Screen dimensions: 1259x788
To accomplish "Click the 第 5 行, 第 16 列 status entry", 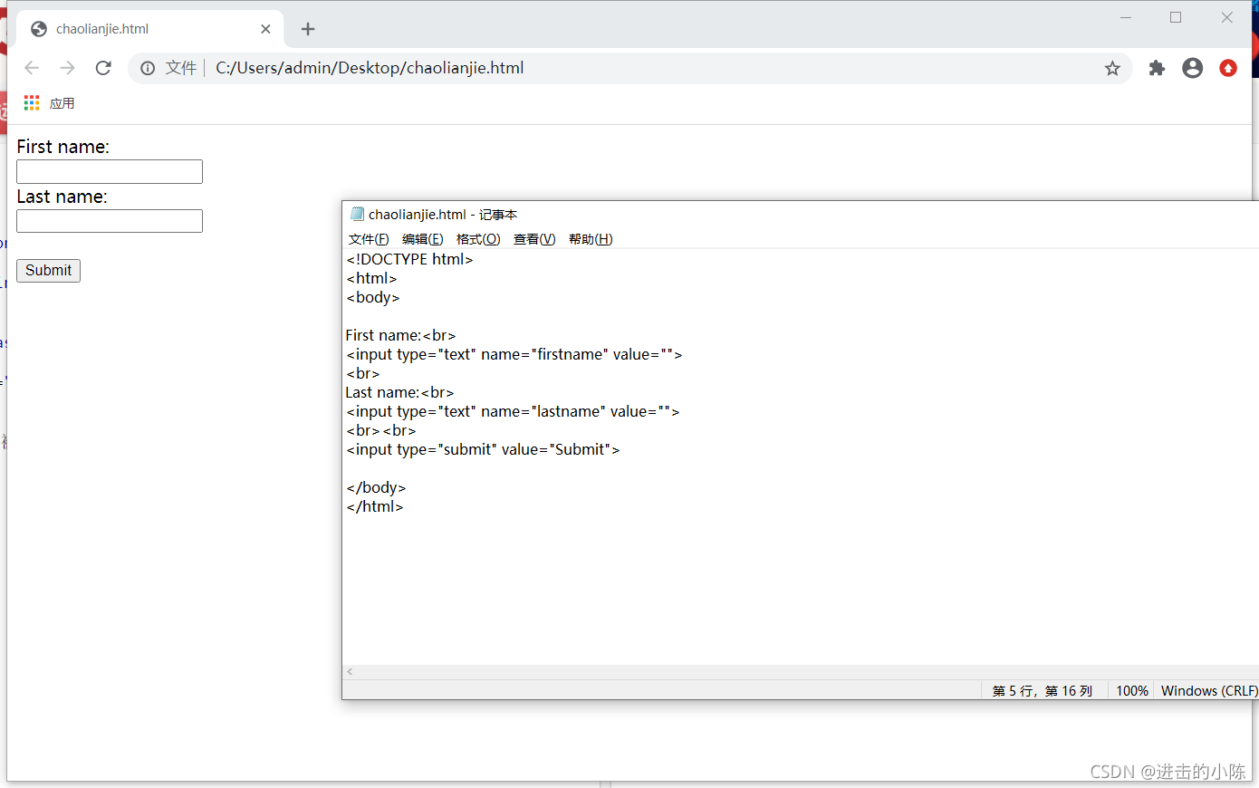I will point(1043,690).
